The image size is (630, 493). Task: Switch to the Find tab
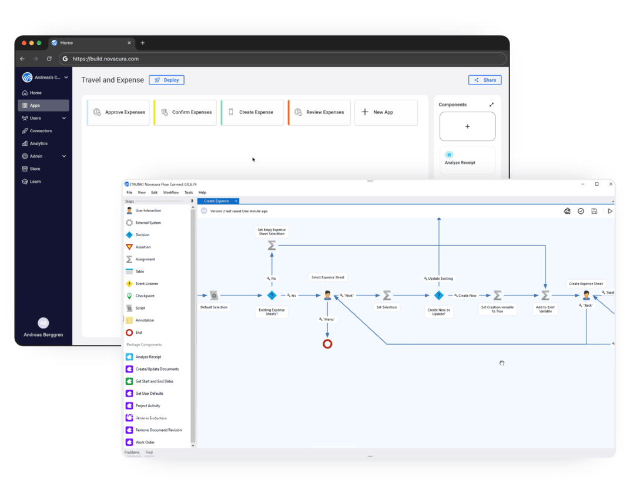[149, 452]
